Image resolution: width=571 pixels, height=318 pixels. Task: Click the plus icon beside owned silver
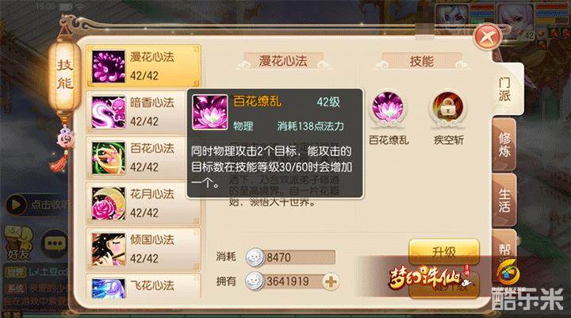point(331,282)
